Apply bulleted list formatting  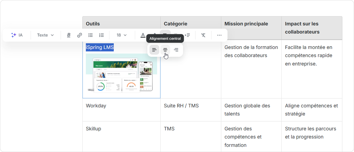pos(90,35)
